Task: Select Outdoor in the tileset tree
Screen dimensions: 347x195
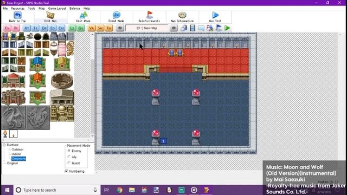Action: click(x=17, y=149)
